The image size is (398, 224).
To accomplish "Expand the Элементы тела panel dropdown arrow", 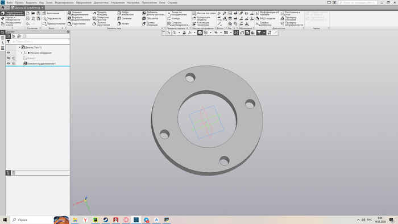I will (162, 28).
